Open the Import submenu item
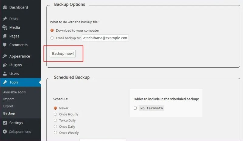 (x=9, y=99)
